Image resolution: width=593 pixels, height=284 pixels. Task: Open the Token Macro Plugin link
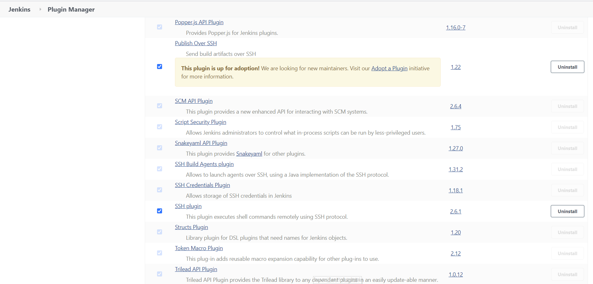(199, 248)
